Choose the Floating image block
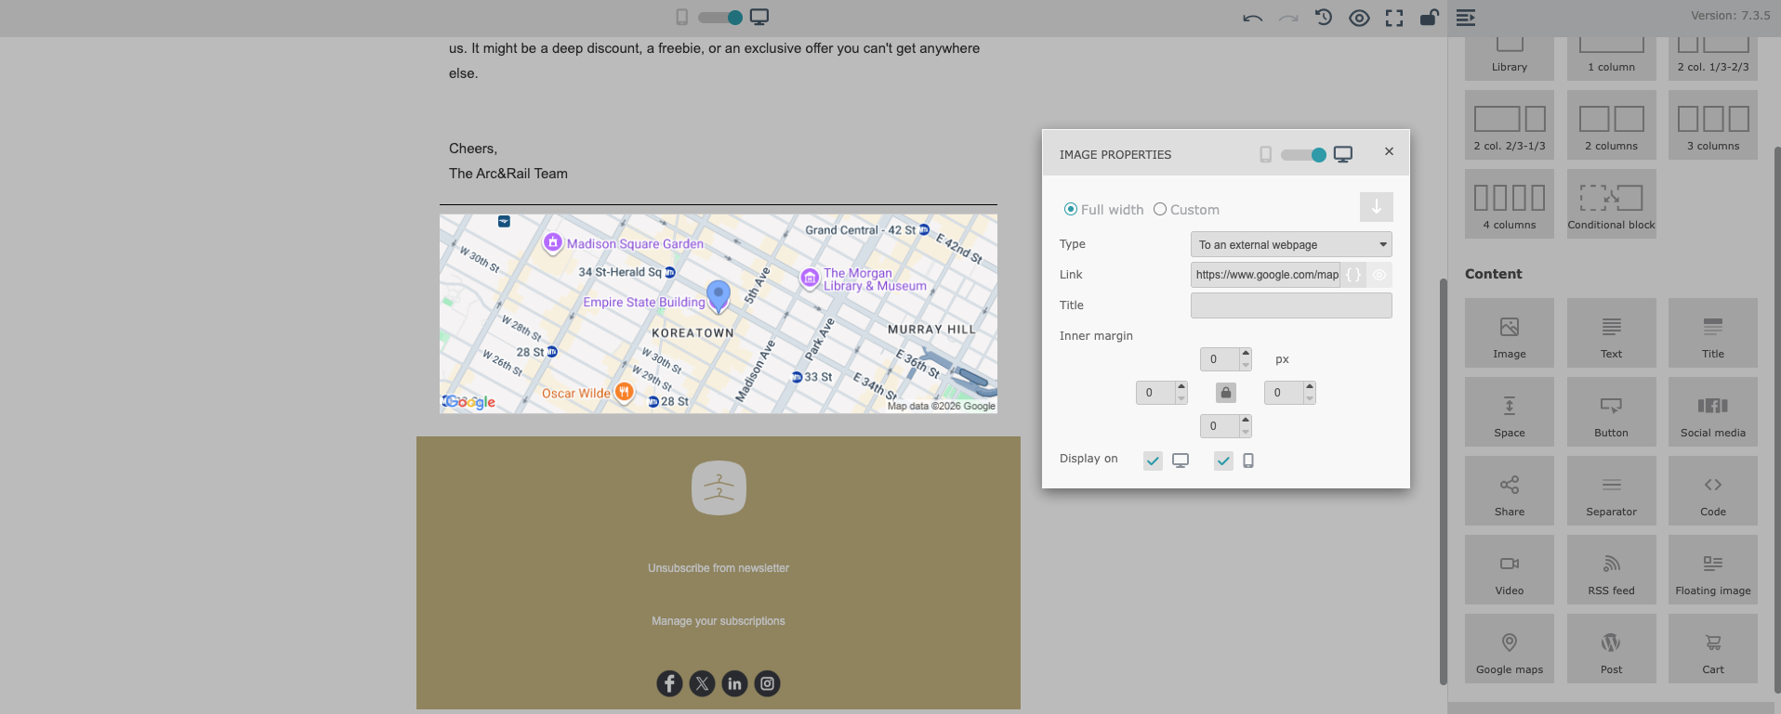 coord(1712,570)
